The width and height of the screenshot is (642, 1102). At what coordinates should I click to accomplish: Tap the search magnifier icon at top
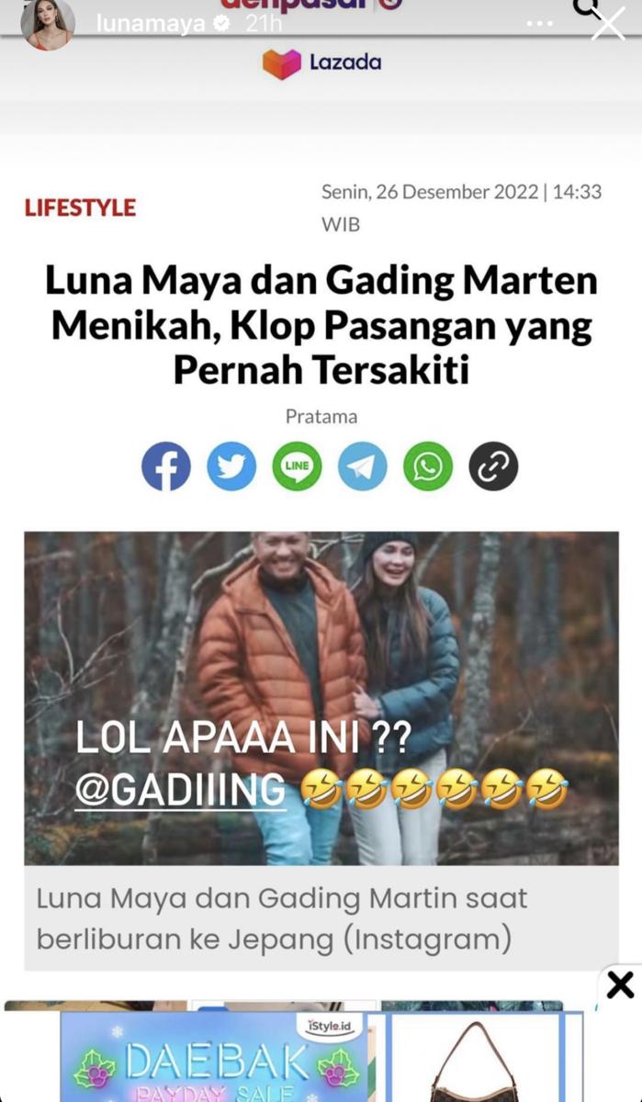point(586,8)
